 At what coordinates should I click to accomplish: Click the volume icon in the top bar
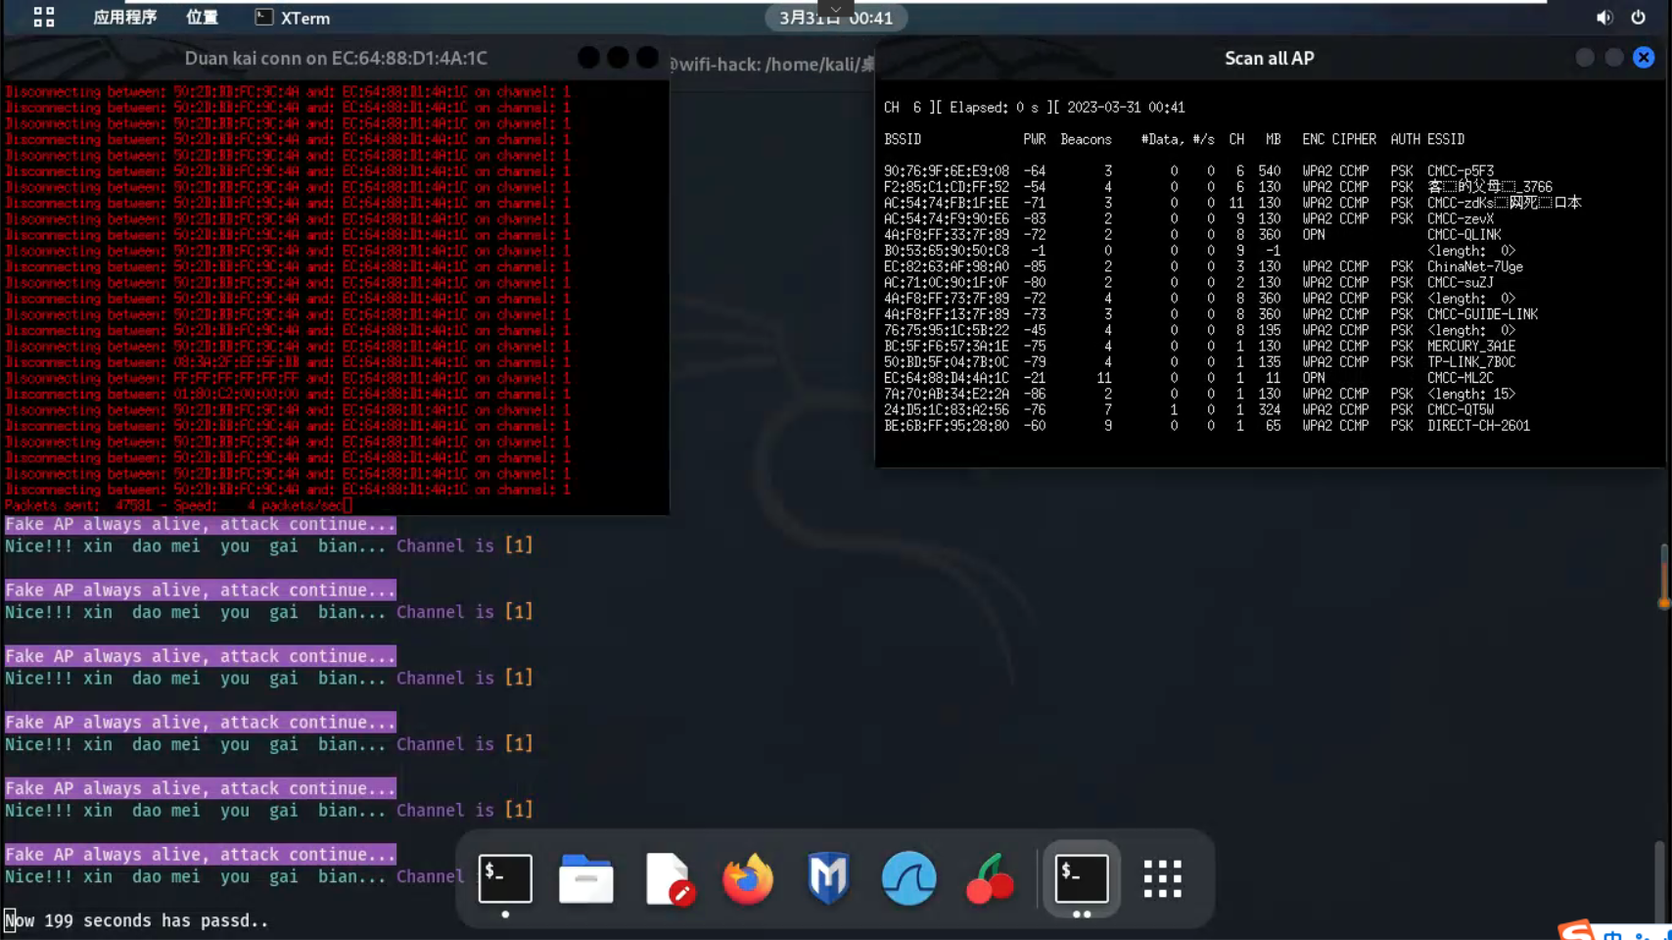[1603, 17]
